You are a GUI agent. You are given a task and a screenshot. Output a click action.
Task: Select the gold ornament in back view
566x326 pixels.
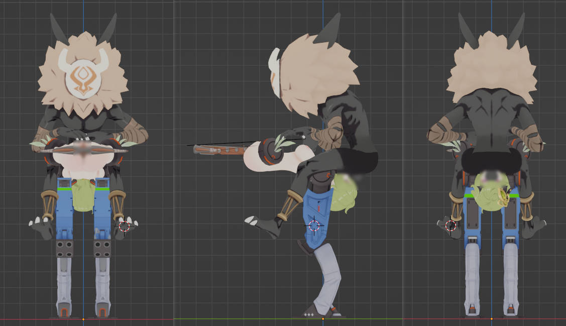503,197
